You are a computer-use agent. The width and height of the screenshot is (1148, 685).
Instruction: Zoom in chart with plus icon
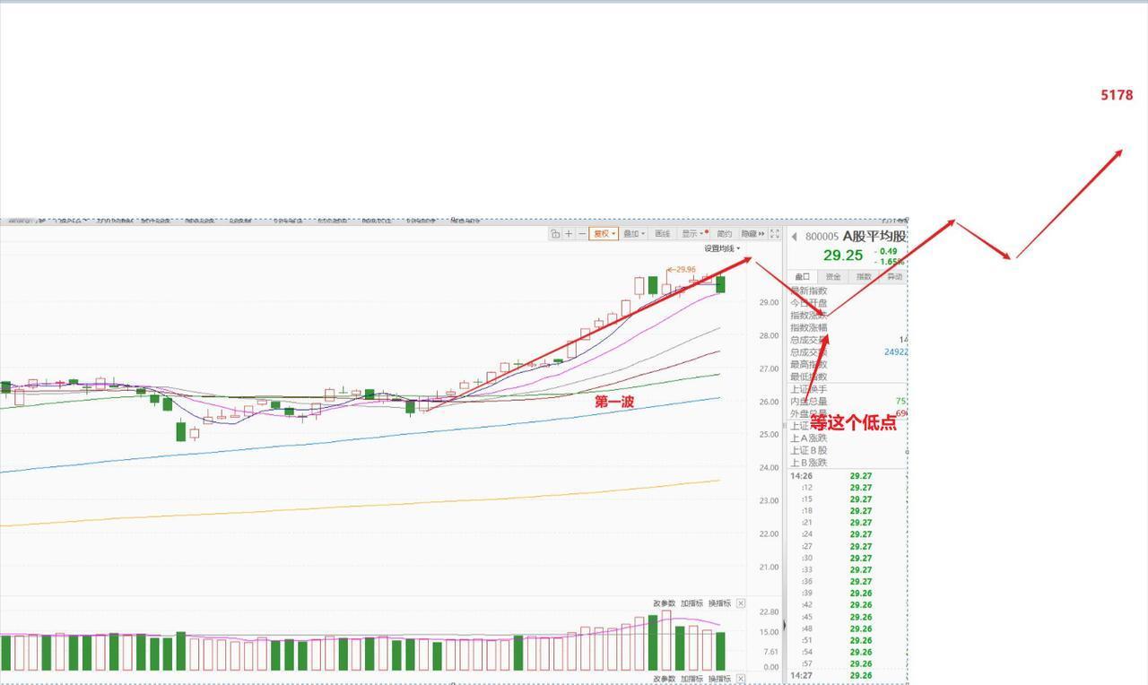(569, 234)
